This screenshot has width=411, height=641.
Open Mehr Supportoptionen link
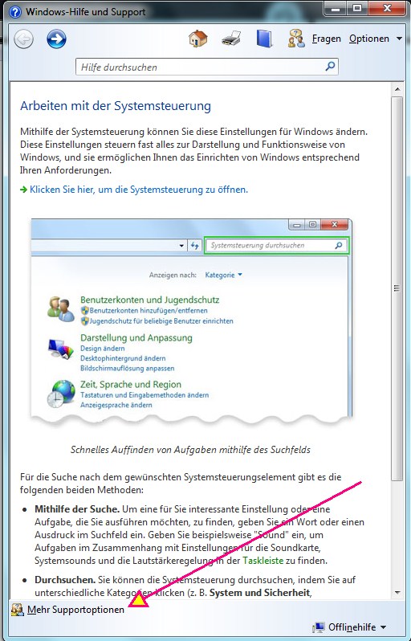[75, 610]
